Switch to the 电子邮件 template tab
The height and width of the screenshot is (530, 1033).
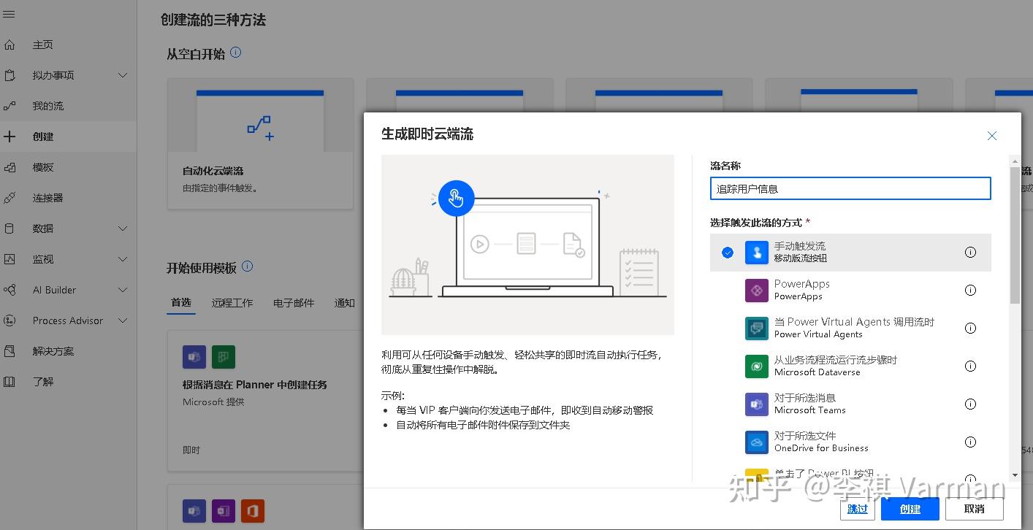[x=294, y=302]
